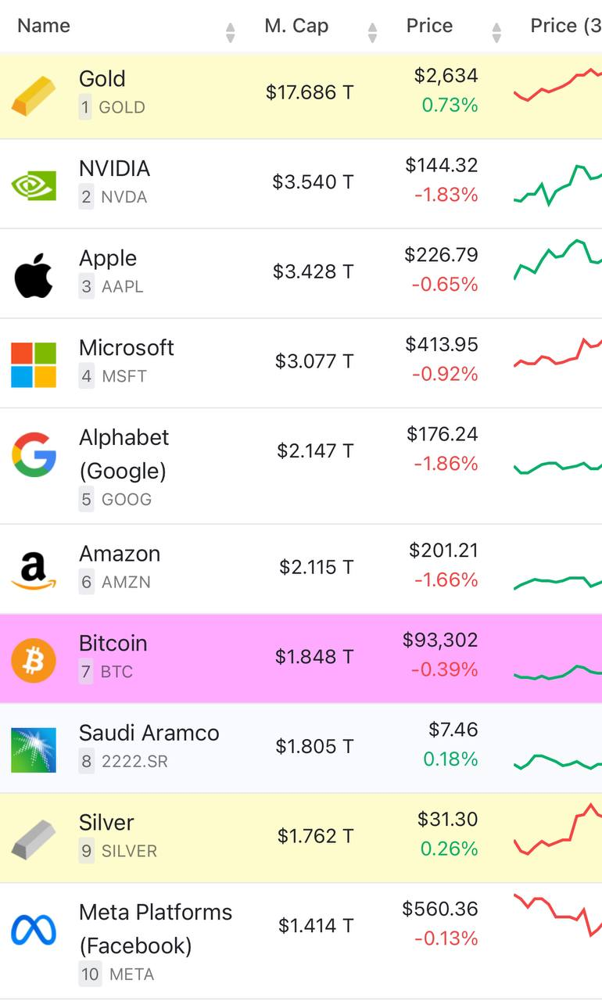Screen dimensions: 602x1001
Task: Open the NVIDIA company link
Action: tap(114, 169)
